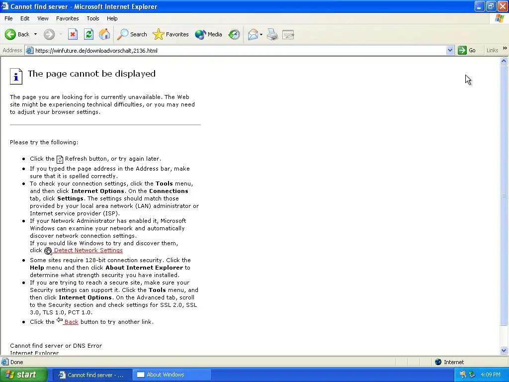Click the Links toolbar label

pyautogui.click(x=492, y=50)
